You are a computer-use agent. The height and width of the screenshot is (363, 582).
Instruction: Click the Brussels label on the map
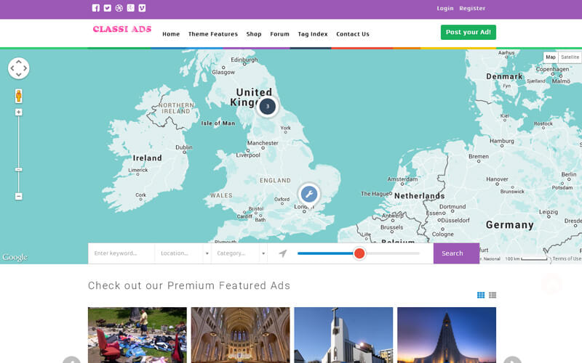click(391, 227)
